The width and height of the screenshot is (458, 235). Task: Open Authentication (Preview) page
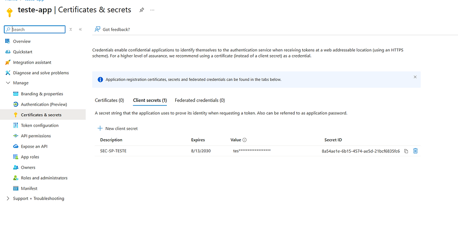(43, 104)
